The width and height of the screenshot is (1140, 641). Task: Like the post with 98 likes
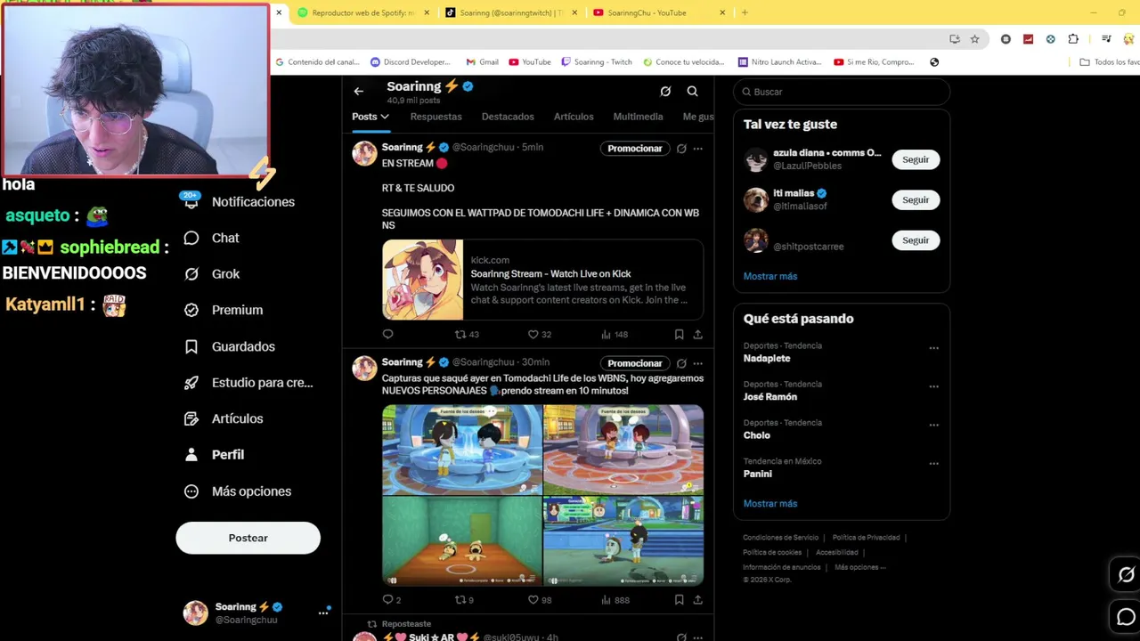[x=540, y=600]
